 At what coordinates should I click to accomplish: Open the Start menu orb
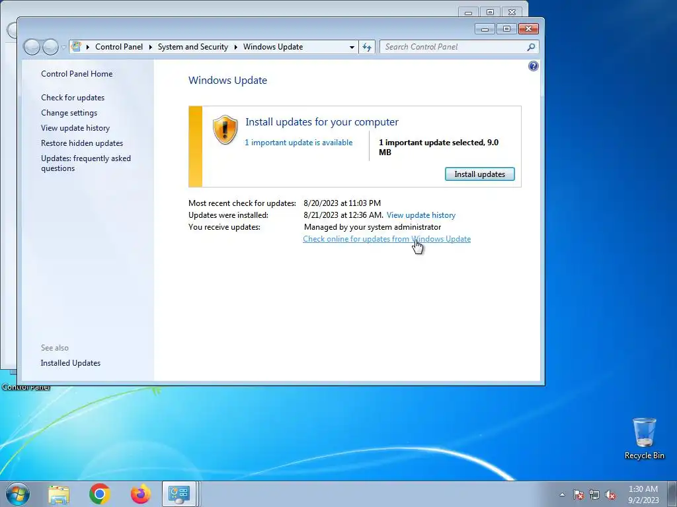tap(18, 494)
